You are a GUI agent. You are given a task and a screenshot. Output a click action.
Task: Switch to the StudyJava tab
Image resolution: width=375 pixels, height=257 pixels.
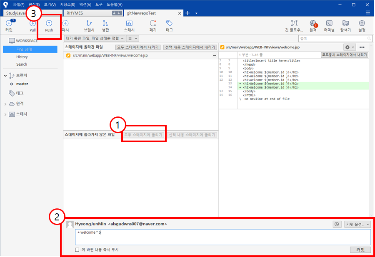15,13
